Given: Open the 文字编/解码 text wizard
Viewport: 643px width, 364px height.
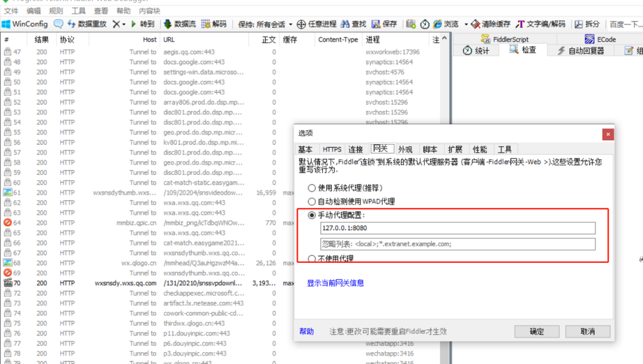Looking at the screenshot, I should tap(541, 24).
